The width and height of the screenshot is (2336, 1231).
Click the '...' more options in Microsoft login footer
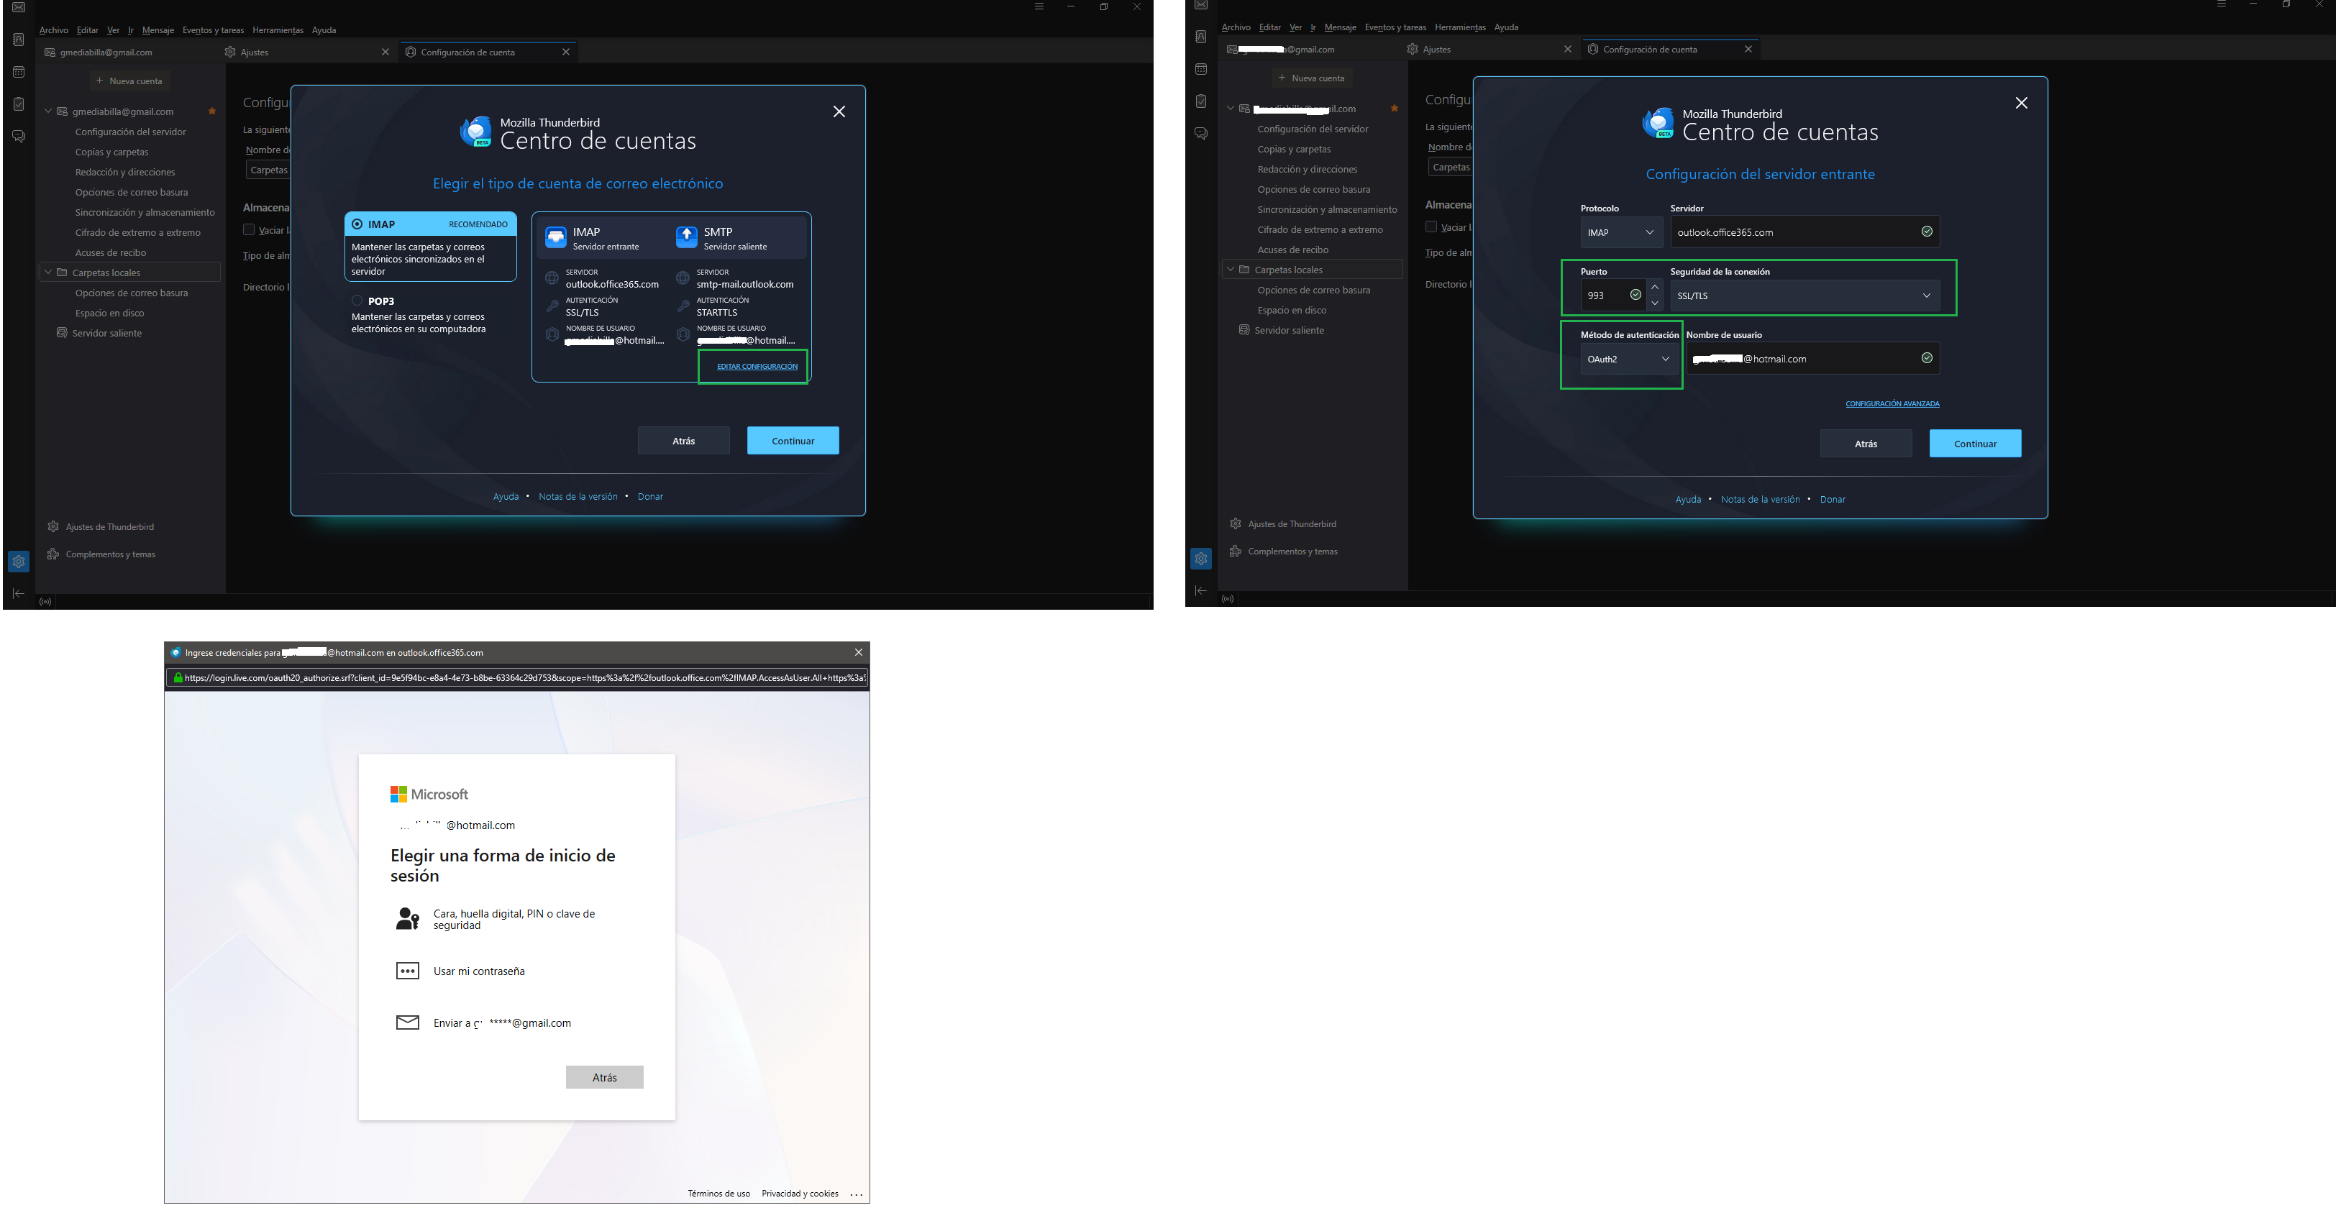point(857,1194)
